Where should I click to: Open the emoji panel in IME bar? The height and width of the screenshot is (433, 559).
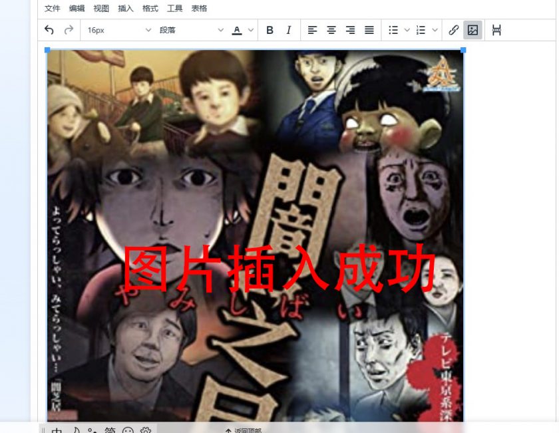(x=128, y=430)
